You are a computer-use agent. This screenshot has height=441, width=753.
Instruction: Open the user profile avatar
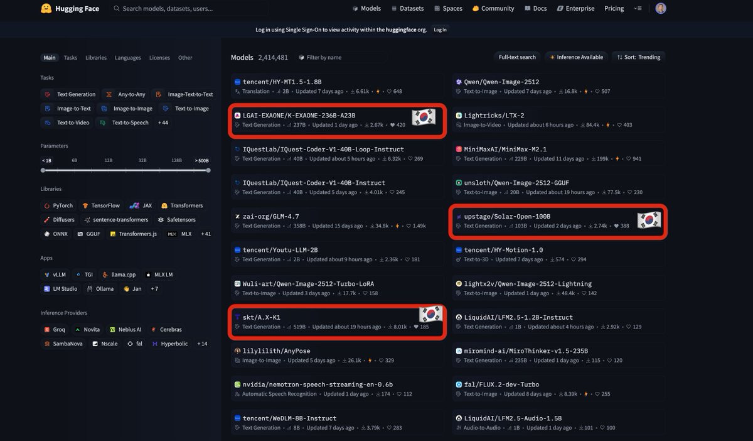point(661,8)
